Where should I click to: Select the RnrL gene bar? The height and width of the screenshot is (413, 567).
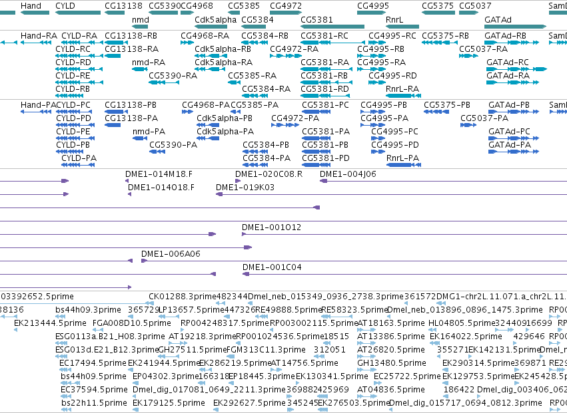(402, 27)
